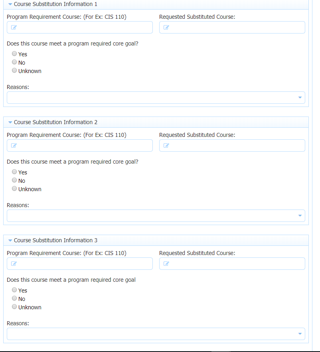This screenshot has width=320, height=352.
Task: Collapse Course Substitution Information 2 section
Action: pyautogui.click(x=10, y=123)
